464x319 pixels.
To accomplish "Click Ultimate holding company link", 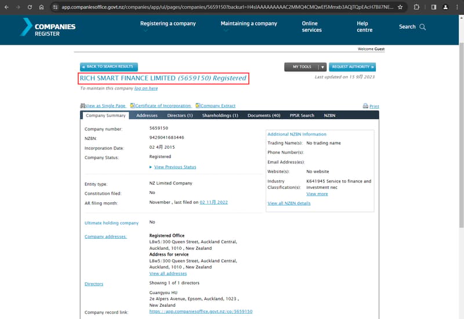I will point(111,223).
